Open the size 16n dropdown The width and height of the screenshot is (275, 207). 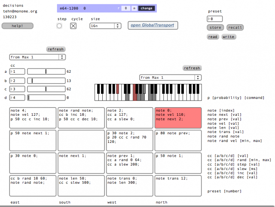point(105,26)
